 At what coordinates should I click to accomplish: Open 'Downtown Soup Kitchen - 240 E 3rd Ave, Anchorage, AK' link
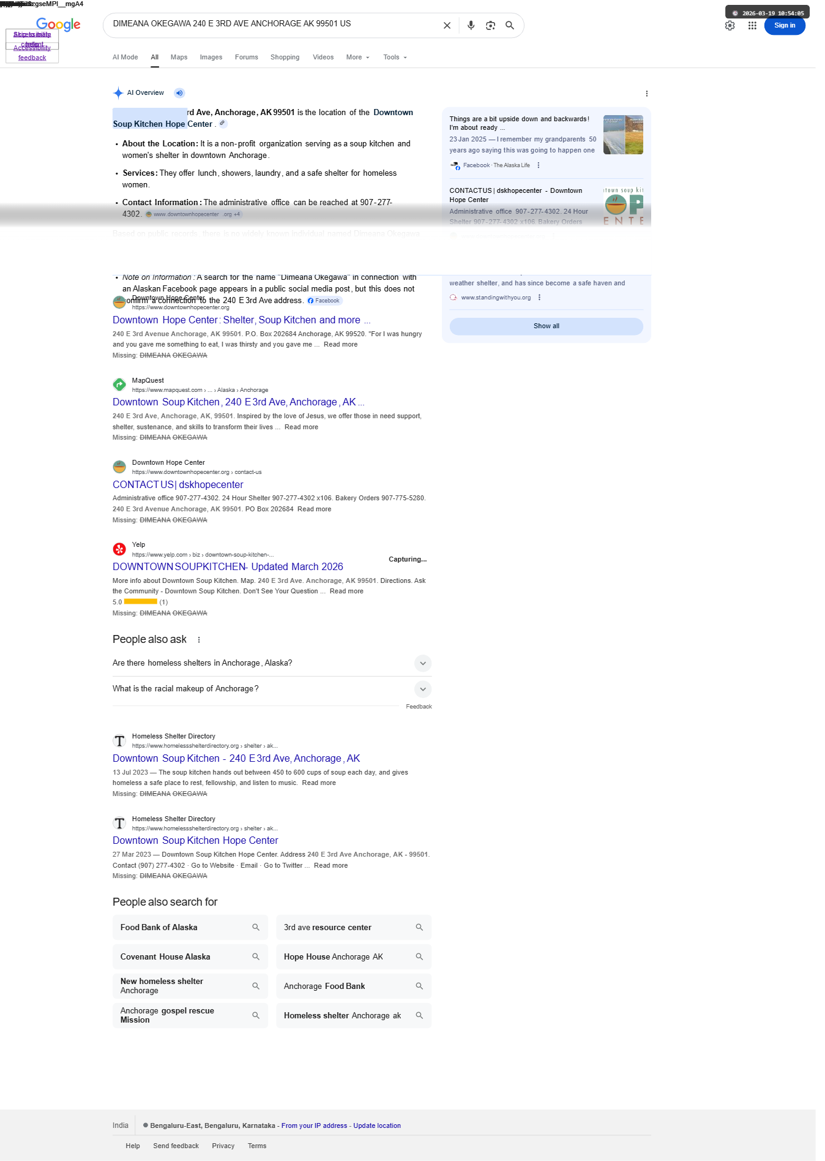(236, 759)
